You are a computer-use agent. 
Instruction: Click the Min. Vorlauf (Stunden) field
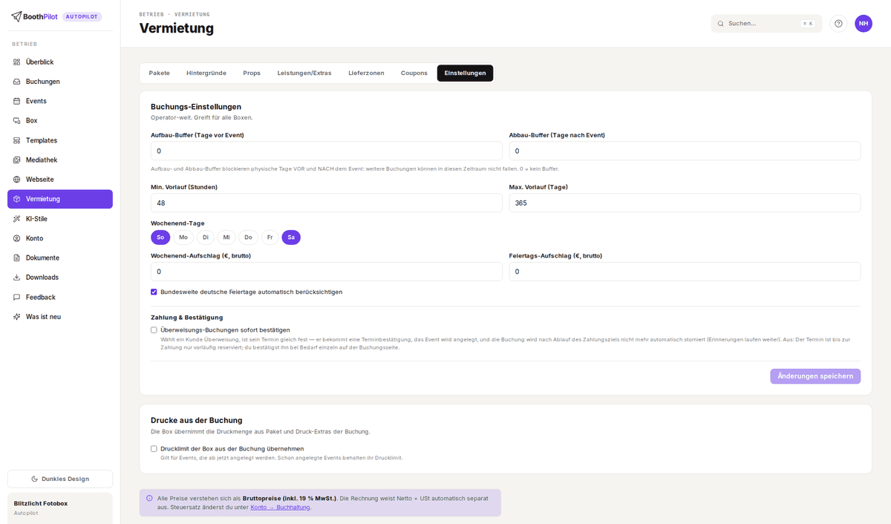coord(327,203)
